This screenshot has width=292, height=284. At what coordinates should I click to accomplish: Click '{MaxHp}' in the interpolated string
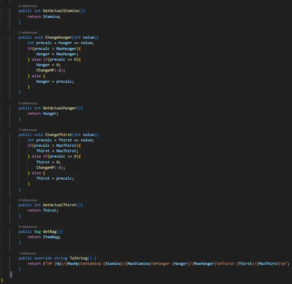point(73,264)
